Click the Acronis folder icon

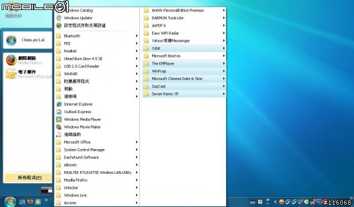tap(59, 203)
